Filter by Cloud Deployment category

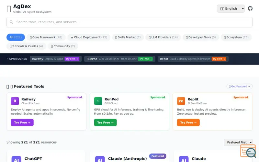[89, 37]
